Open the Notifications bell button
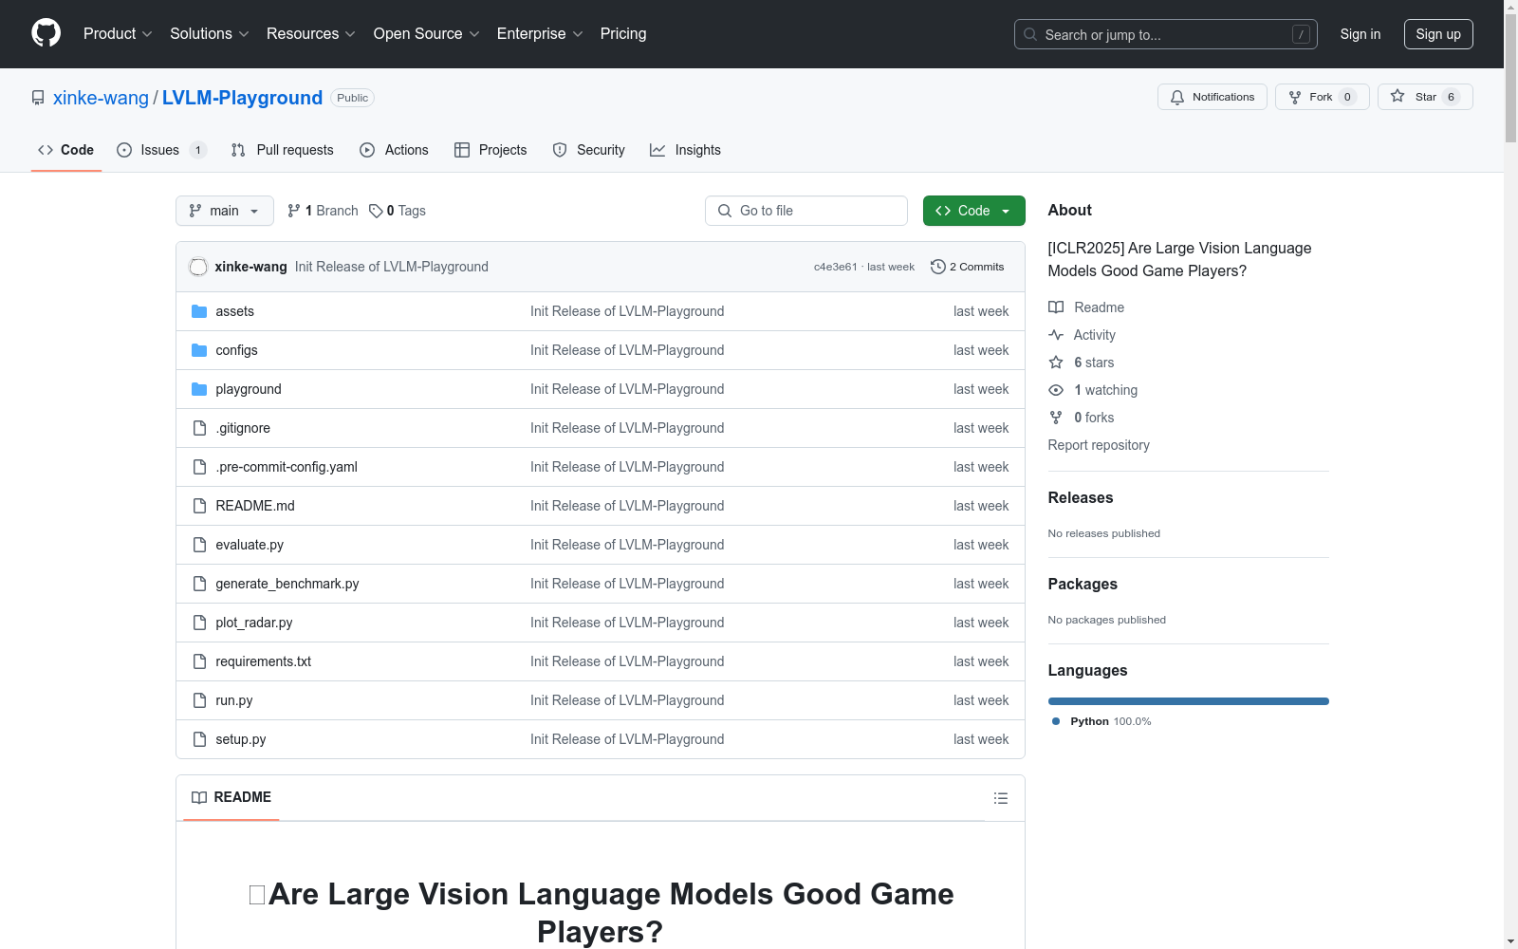Viewport: 1518px width, 949px height. coord(1213,97)
